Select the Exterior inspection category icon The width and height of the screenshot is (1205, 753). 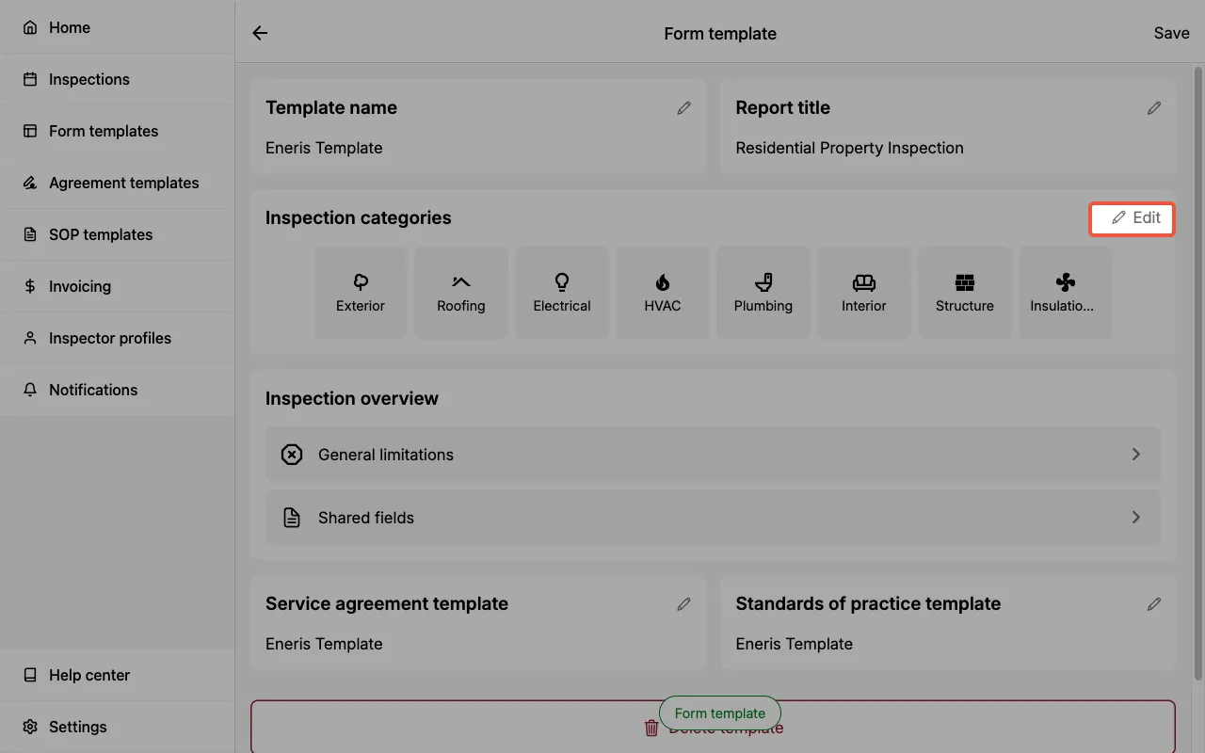pyautogui.click(x=361, y=292)
